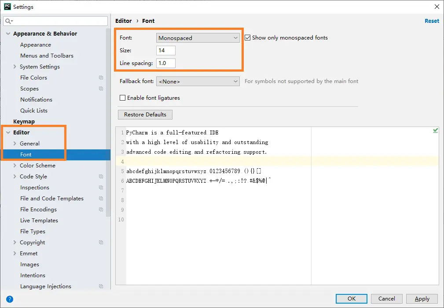Viewport: 444px width, 308px height.
Task: Click the project-level icon next to File Colors
Action: (x=101, y=77)
